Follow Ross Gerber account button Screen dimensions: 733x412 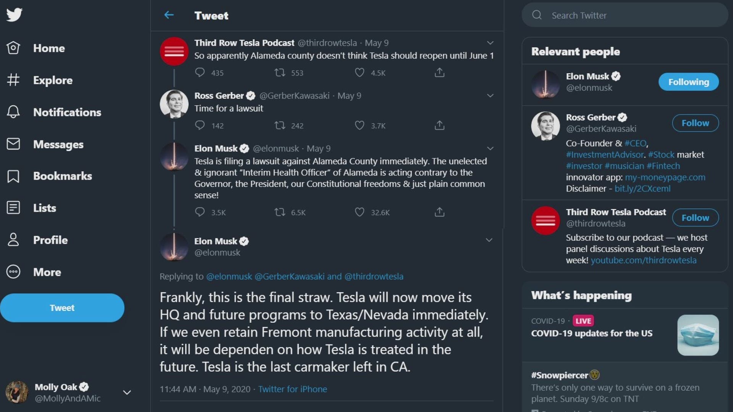pos(695,123)
